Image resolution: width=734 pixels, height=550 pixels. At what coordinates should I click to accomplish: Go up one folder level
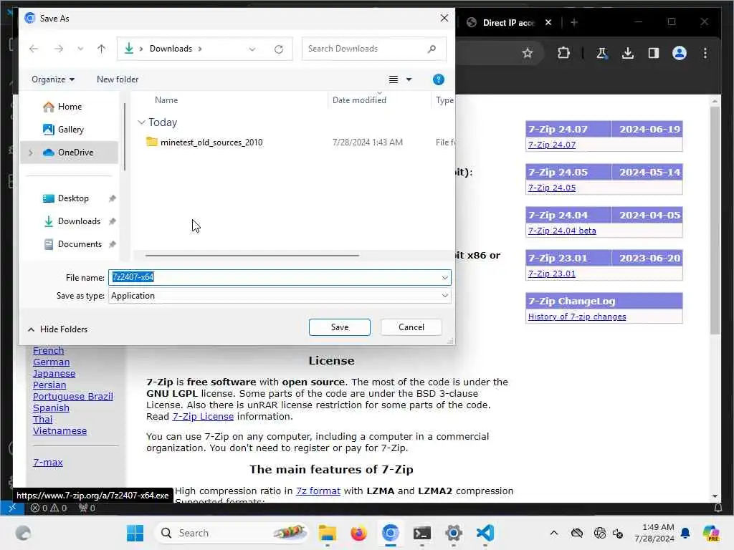pos(101,49)
